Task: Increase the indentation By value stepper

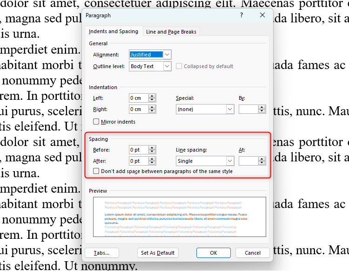Action: click(x=262, y=107)
